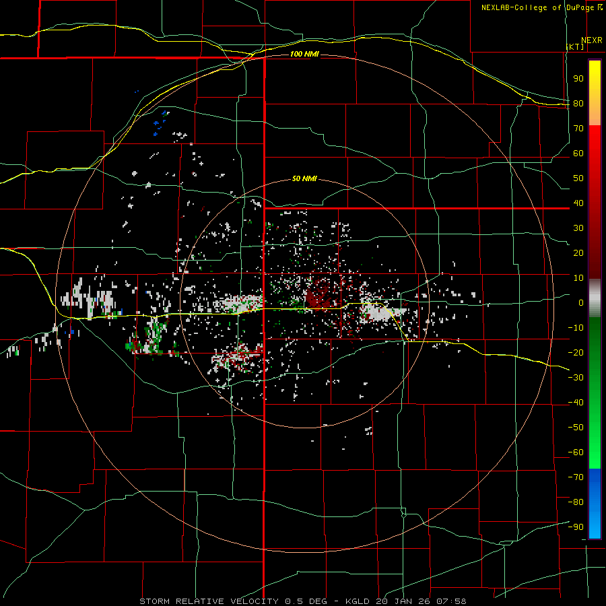Image resolution: width=606 pixels, height=606 pixels.
Task: Select the 20 value on velocity scale
Action: click(x=578, y=252)
